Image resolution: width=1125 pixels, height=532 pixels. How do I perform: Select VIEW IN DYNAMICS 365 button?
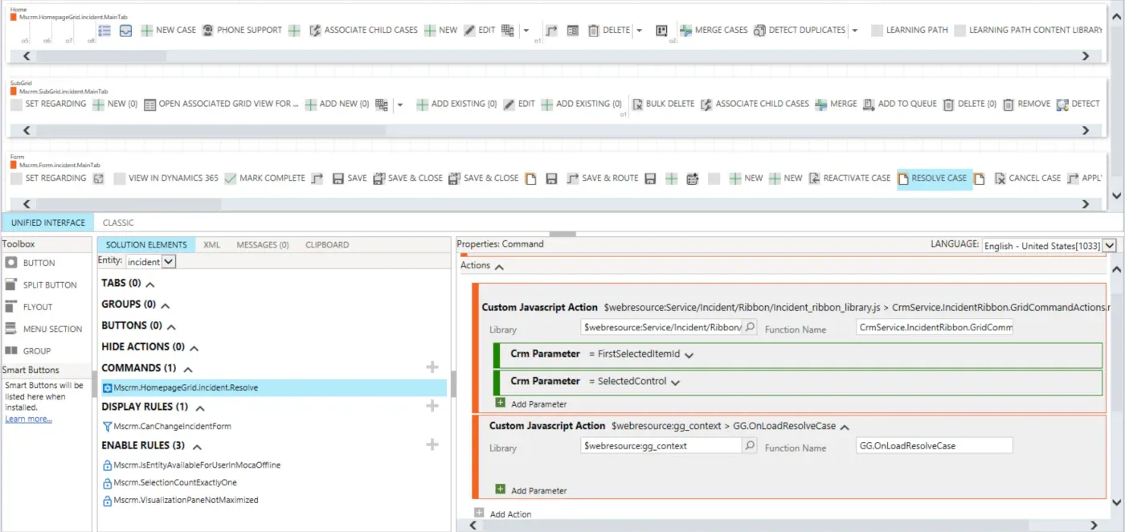pyautogui.click(x=166, y=178)
